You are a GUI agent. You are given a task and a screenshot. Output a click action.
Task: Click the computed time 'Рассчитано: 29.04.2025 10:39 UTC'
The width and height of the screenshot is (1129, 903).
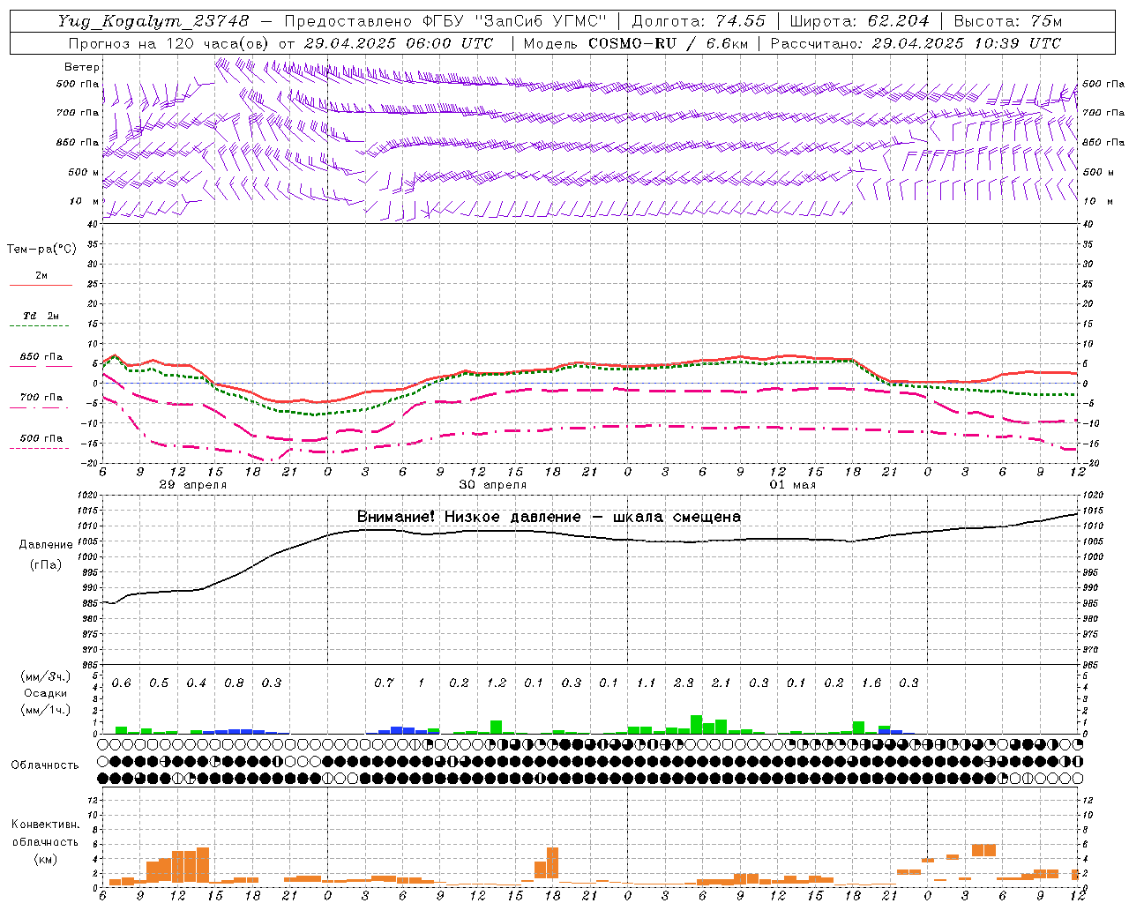(x=916, y=43)
